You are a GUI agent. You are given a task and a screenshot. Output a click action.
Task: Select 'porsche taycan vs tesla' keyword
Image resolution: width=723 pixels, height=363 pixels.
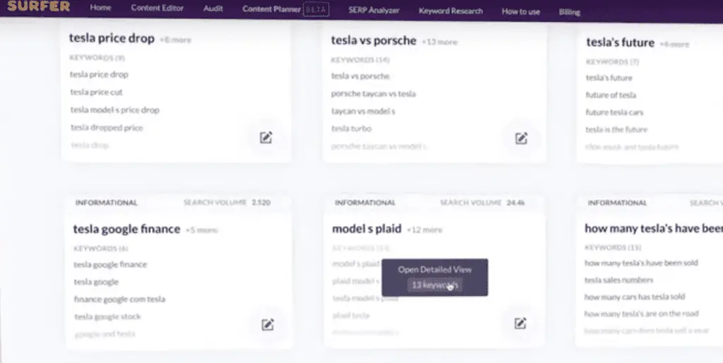point(373,94)
